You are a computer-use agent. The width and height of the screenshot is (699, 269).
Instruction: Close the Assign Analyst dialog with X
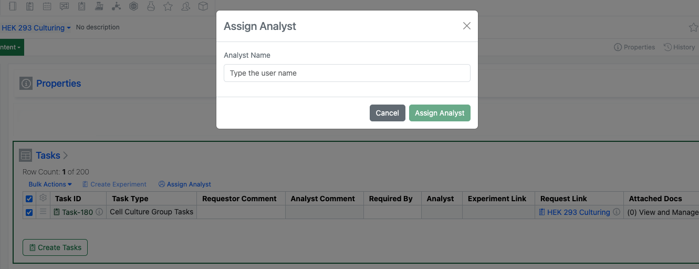(x=466, y=26)
